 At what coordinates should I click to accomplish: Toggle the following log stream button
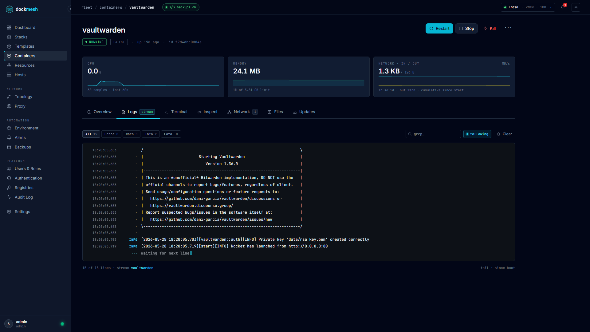coord(477,134)
